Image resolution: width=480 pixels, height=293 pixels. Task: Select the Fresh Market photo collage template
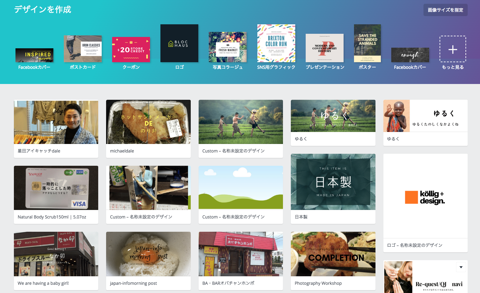[228, 47]
